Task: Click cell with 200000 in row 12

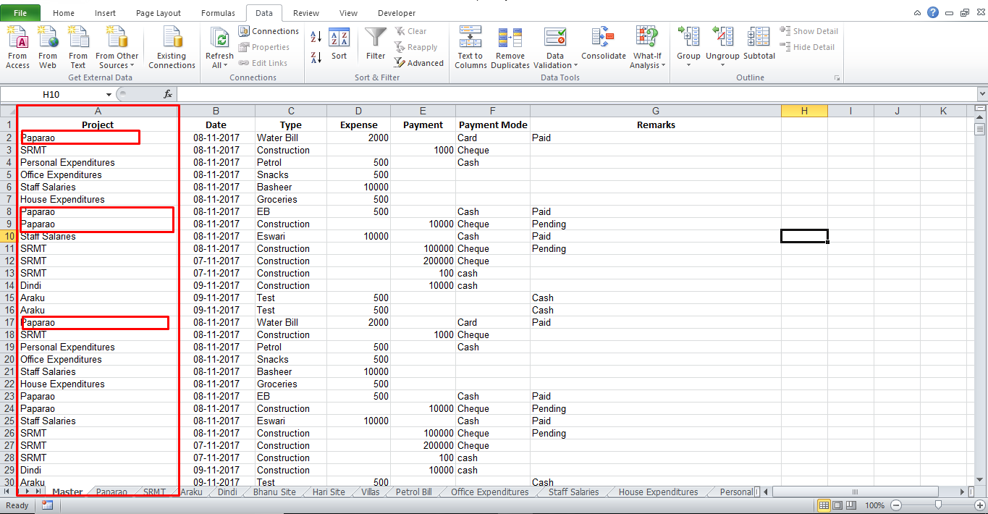Action: point(423,261)
